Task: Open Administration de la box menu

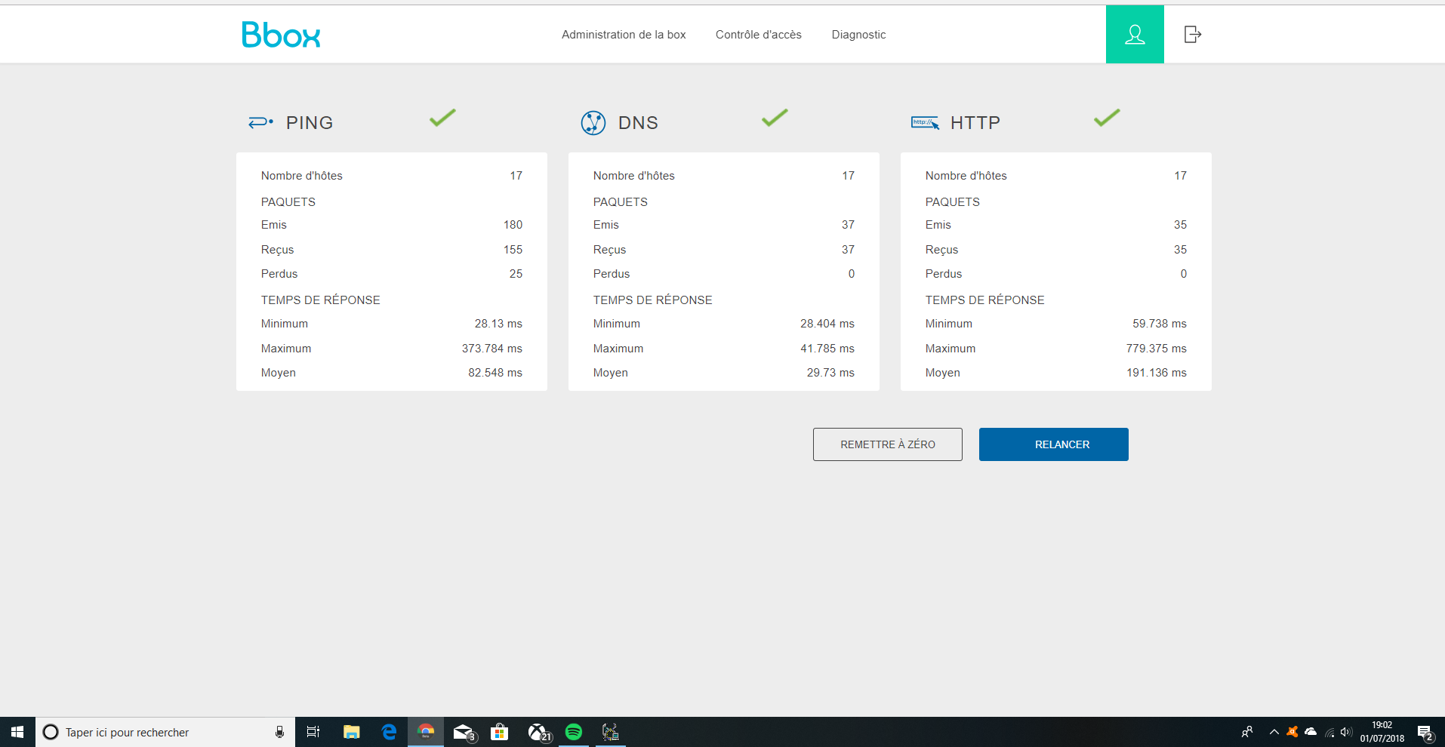Action: pyautogui.click(x=624, y=35)
